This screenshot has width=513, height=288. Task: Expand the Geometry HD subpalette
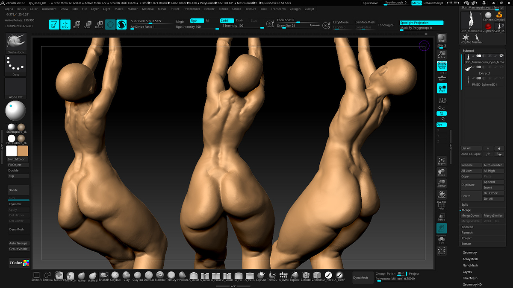(x=472, y=285)
